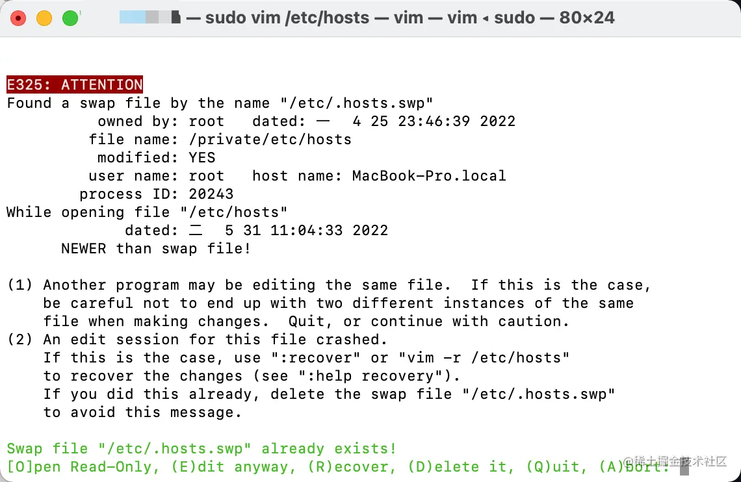Click the green 'Swap file already exists!' line
This screenshot has width=741, height=482.
coord(201,448)
